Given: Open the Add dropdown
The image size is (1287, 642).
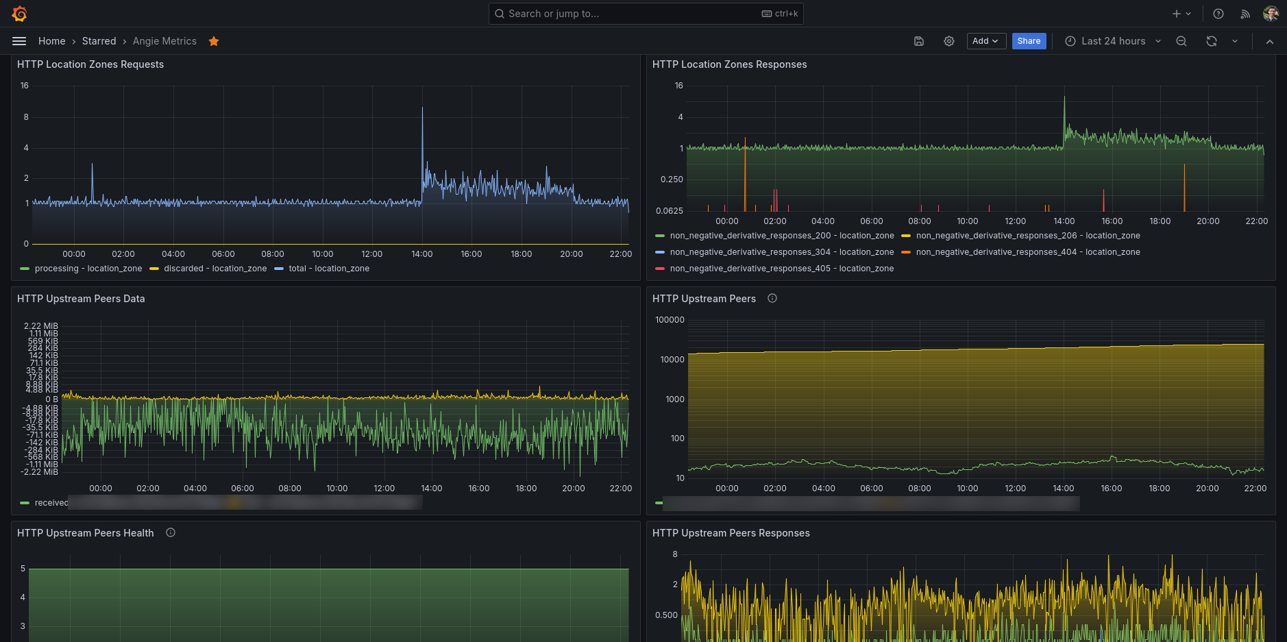Looking at the screenshot, I should pyautogui.click(x=985, y=41).
